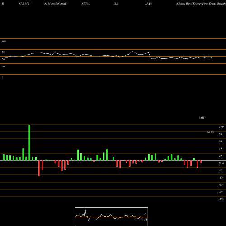Click the 'SI(TM)' header text
Screen dimensions: 226x226
(x=86, y=4)
